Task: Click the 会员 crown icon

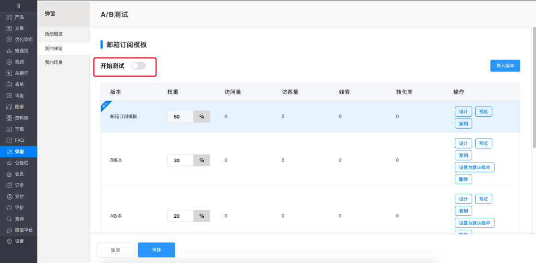Action: [x=9, y=174]
